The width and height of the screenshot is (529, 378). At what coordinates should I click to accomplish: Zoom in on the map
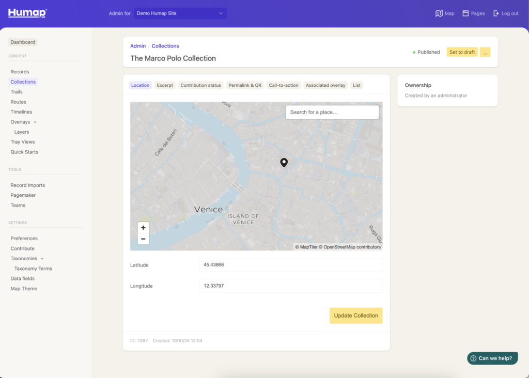(x=143, y=228)
